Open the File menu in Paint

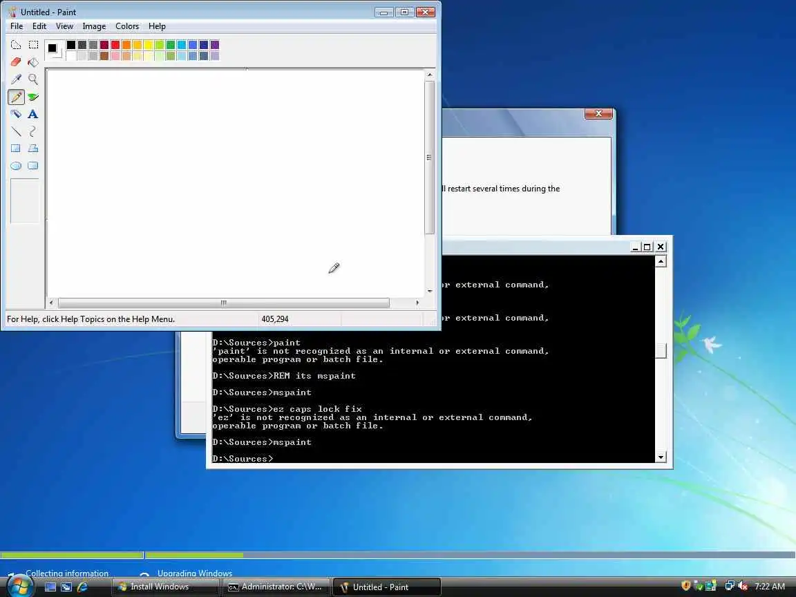(17, 26)
